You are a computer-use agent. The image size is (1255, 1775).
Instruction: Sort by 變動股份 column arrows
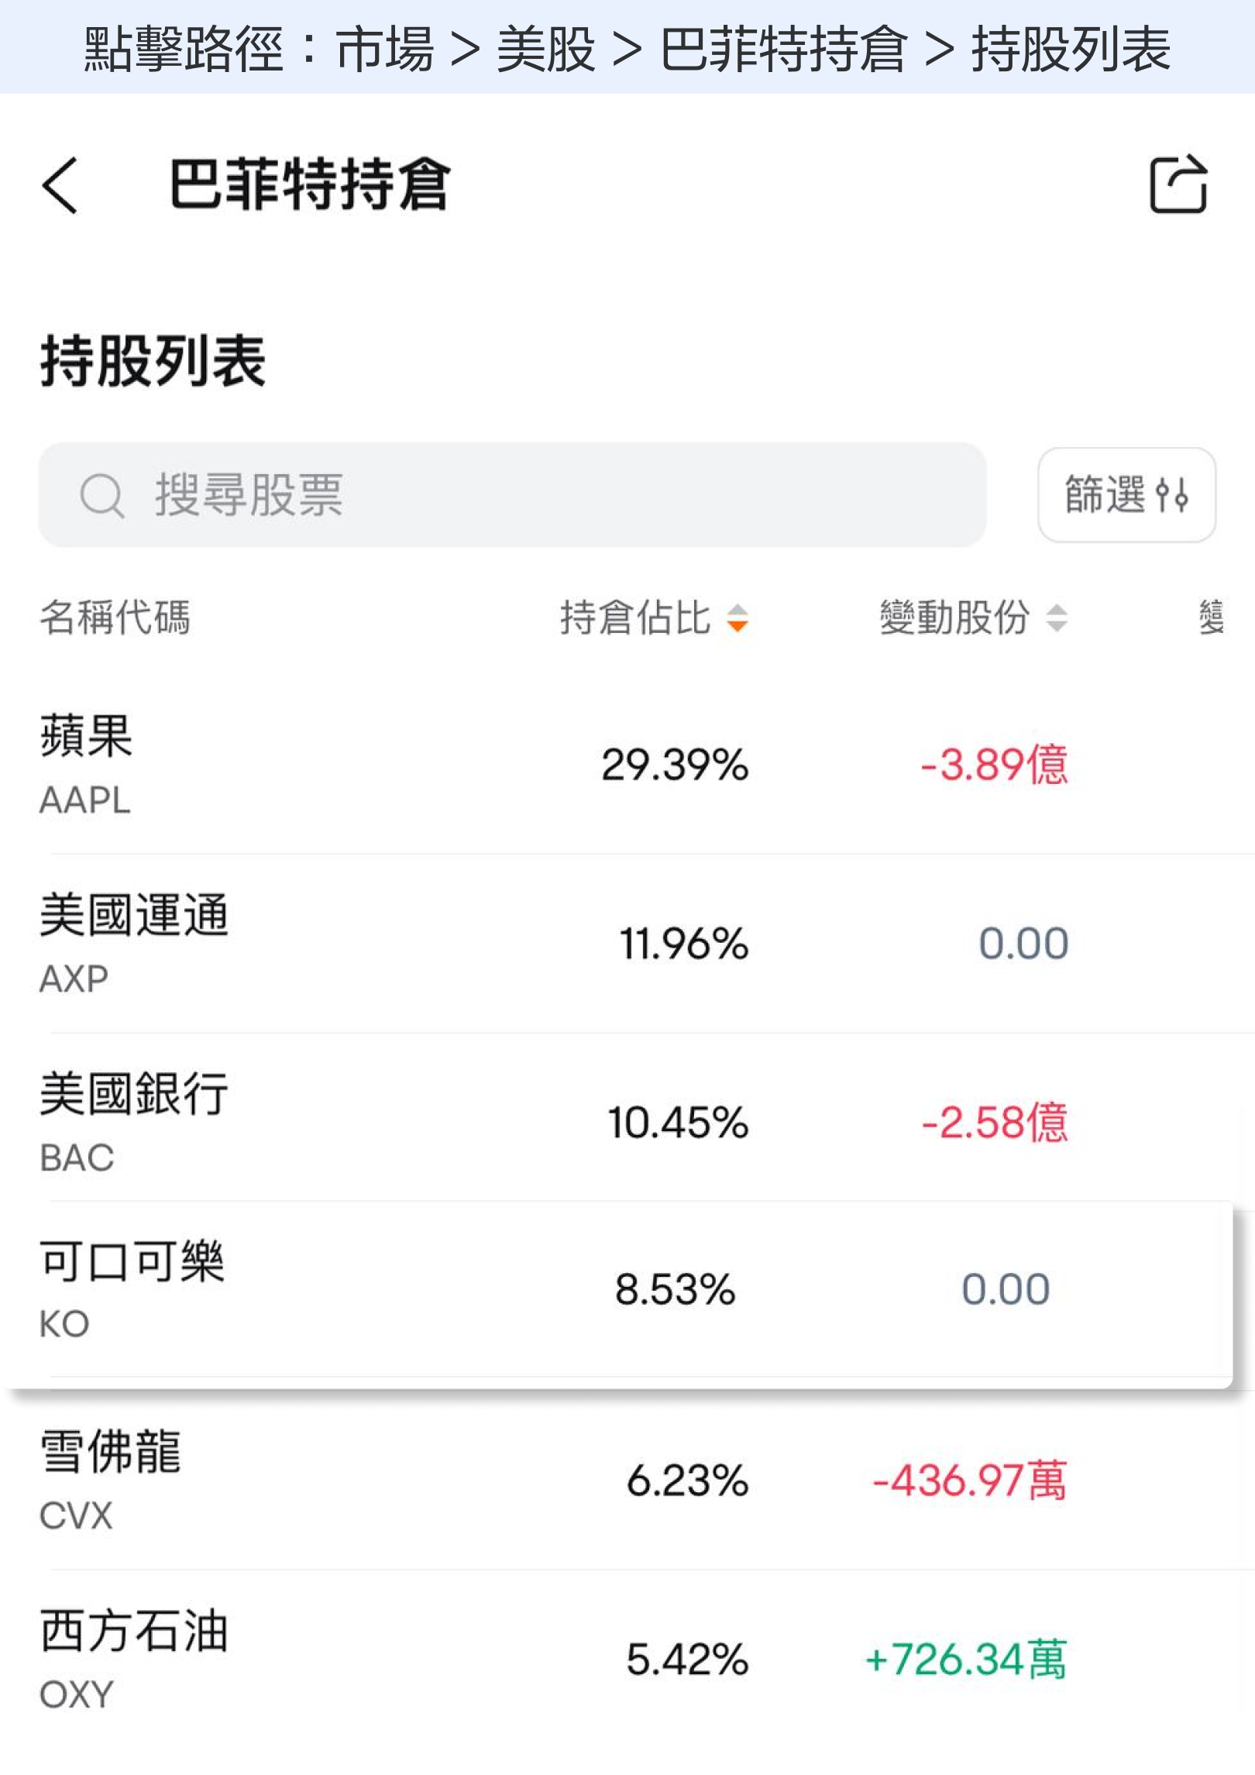(1057, 618)
